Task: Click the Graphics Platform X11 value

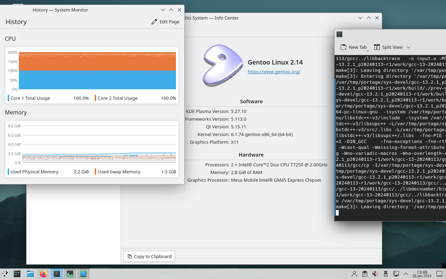Action: tap(235, 142)
